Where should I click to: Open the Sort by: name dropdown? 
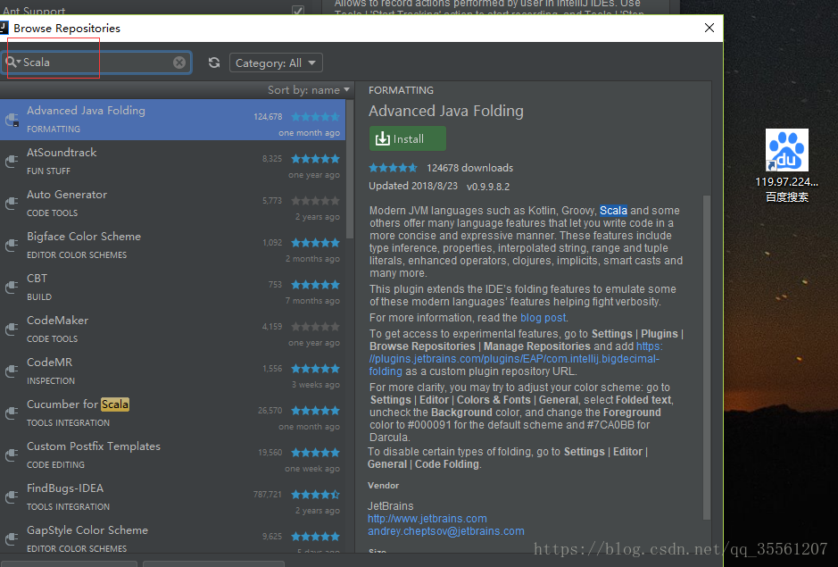309,90
